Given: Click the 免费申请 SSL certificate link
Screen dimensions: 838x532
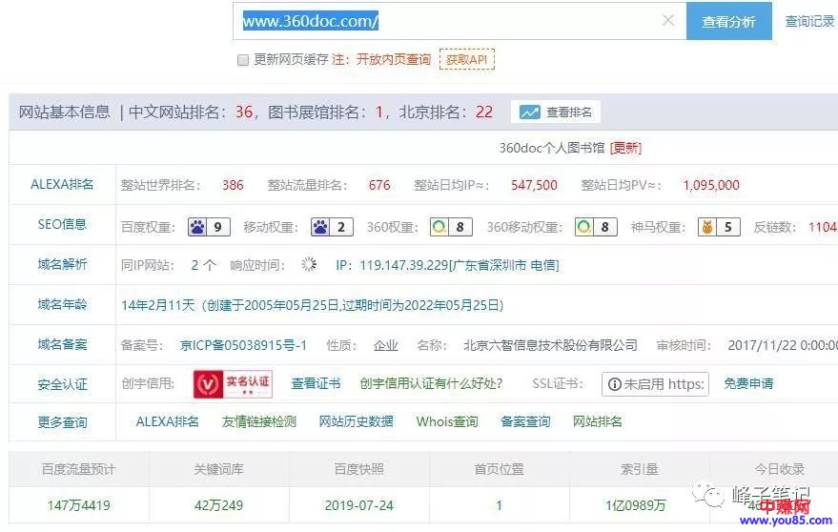Looking at the screenshot, I should (748, 384).
